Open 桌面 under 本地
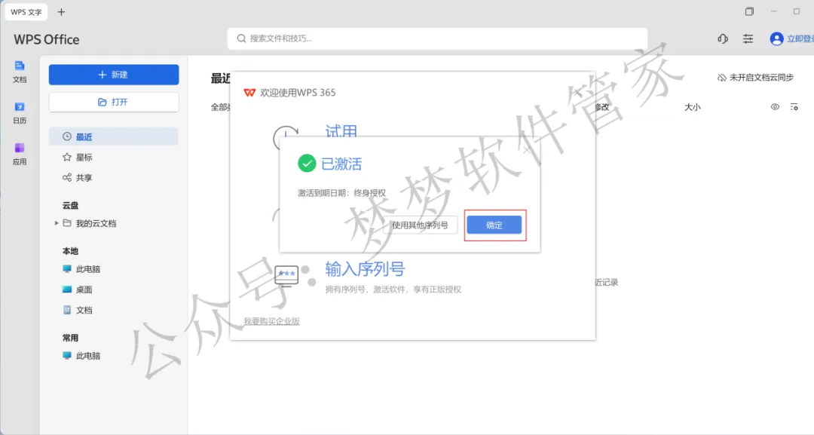Image resolution: width=814 pixels, height=435 pixels. point(84,289)
